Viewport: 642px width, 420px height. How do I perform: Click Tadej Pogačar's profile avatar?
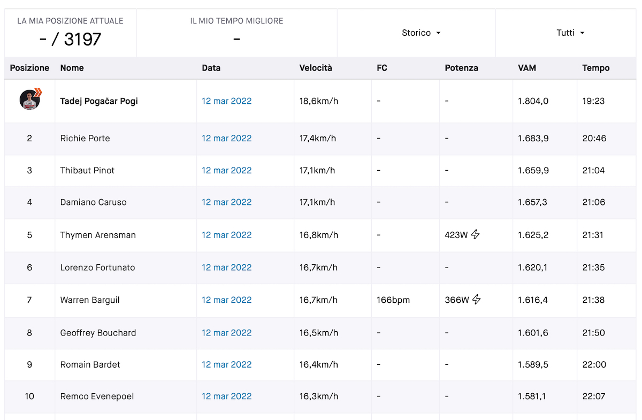tap(30, 100)
